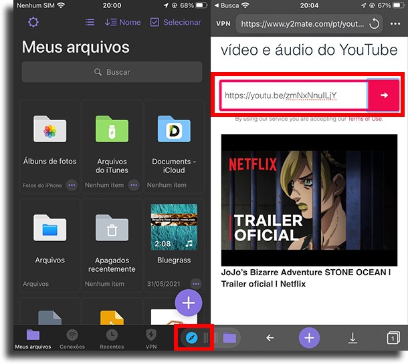
Task: Reload the y2mate page
Action: (x=374, y=24)
